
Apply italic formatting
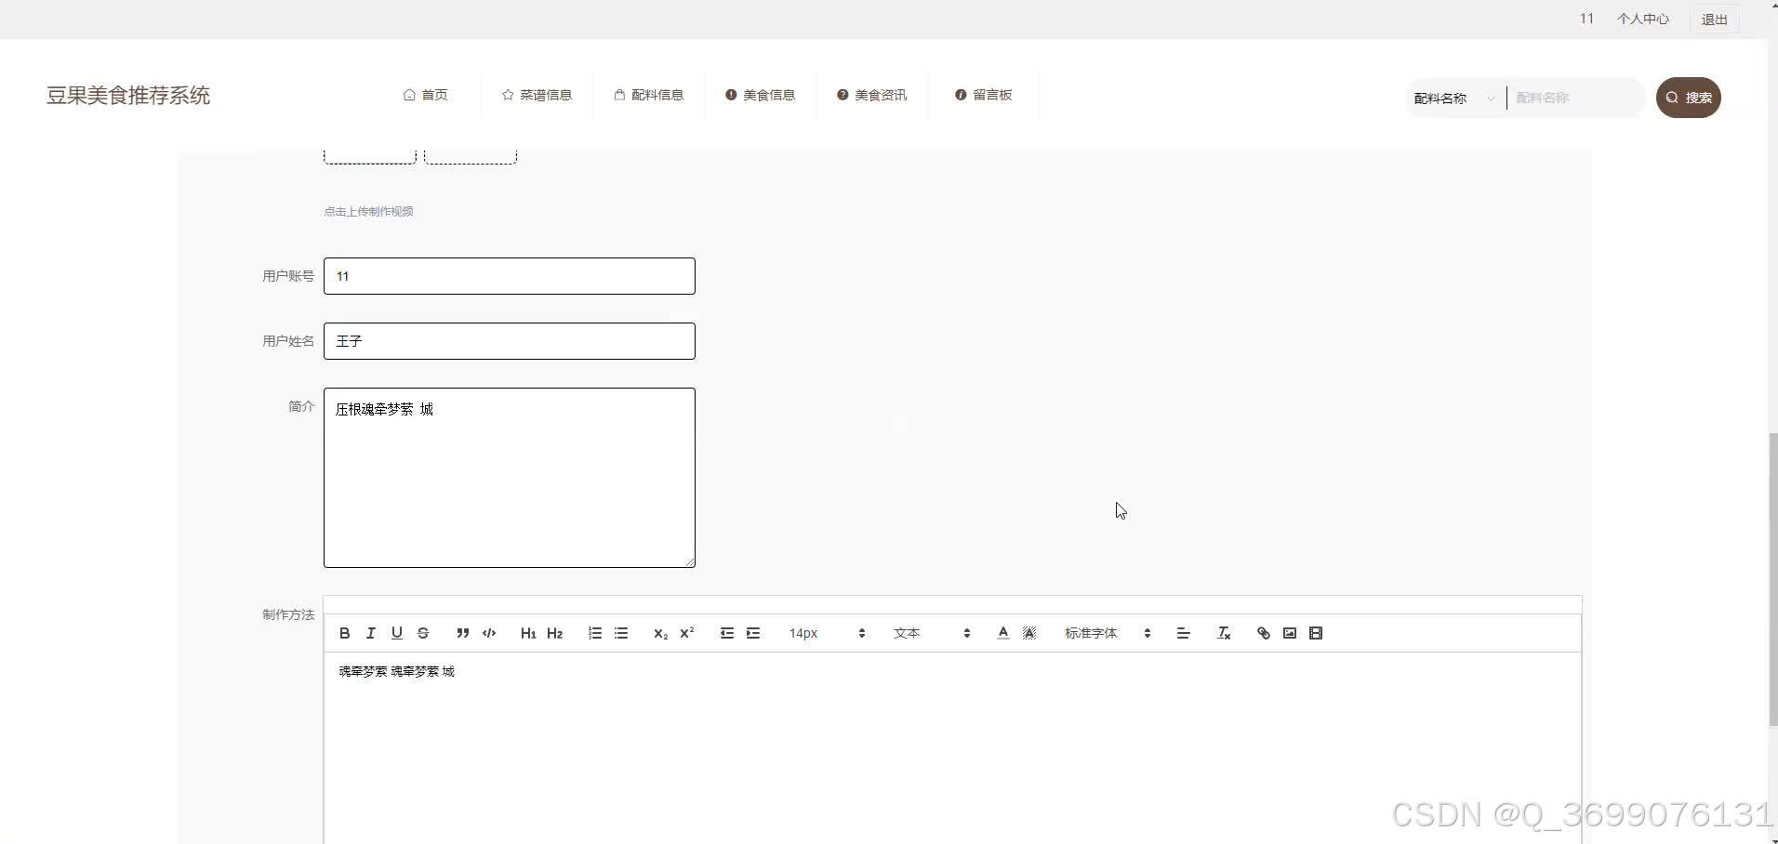click(x=370, y=633)
